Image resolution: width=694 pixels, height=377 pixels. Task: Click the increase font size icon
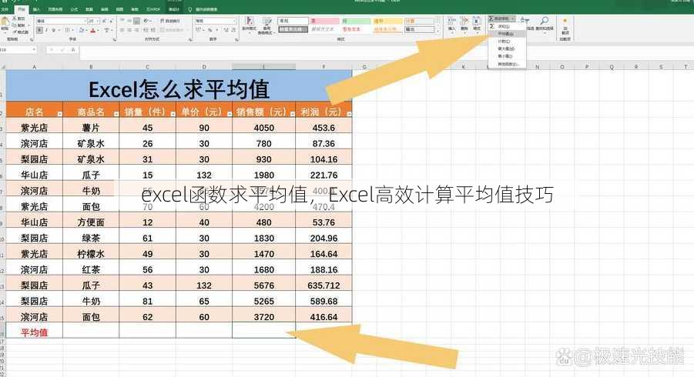coord(104,21)
